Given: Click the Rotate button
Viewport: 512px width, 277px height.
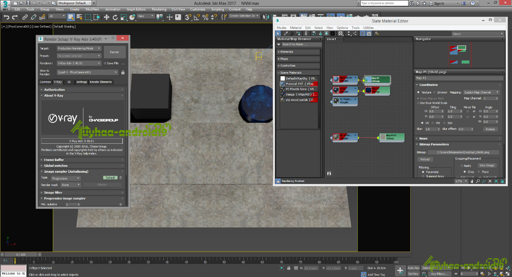Looking at the screenshot, I should (x=491, y=129).
